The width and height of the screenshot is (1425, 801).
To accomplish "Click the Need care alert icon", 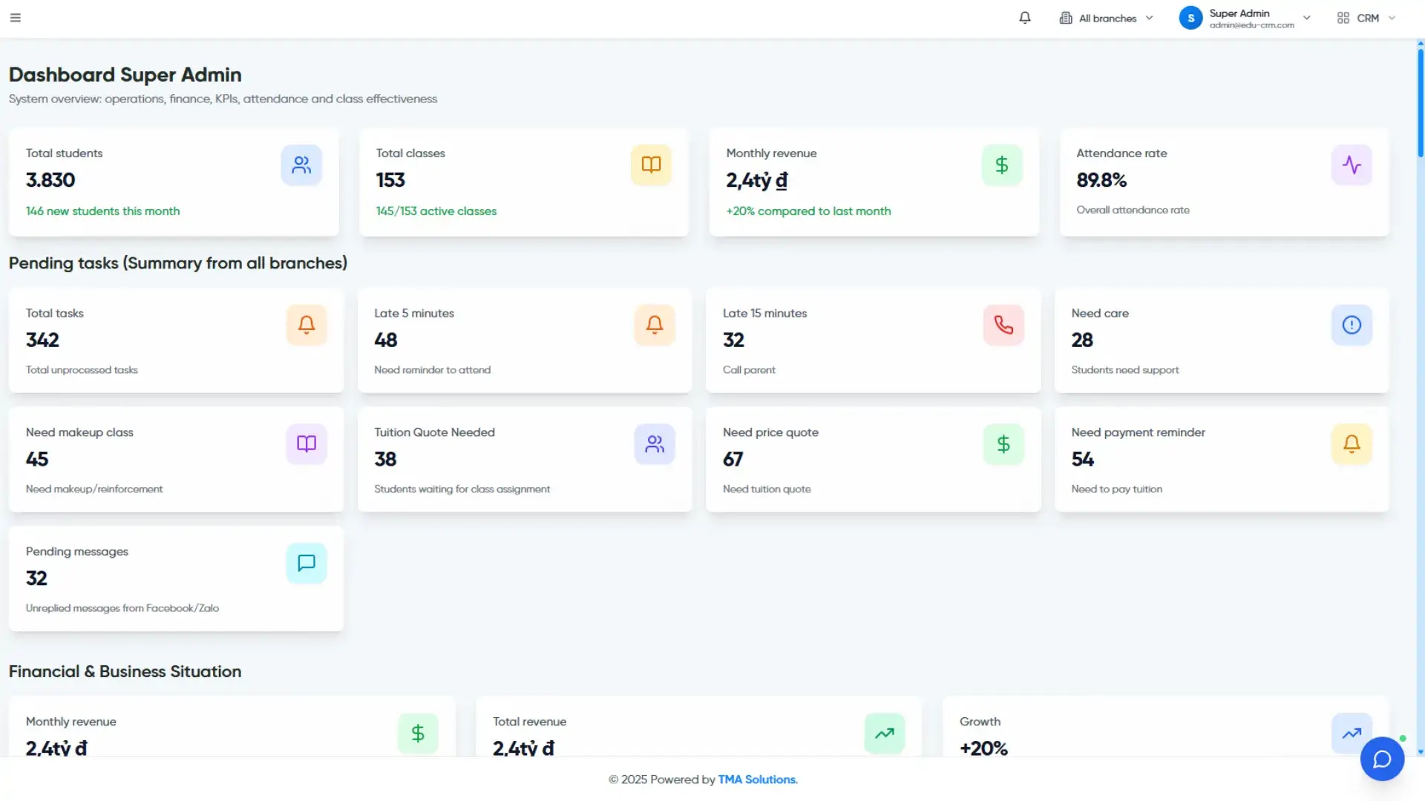I will click(x=1352, y=325).
